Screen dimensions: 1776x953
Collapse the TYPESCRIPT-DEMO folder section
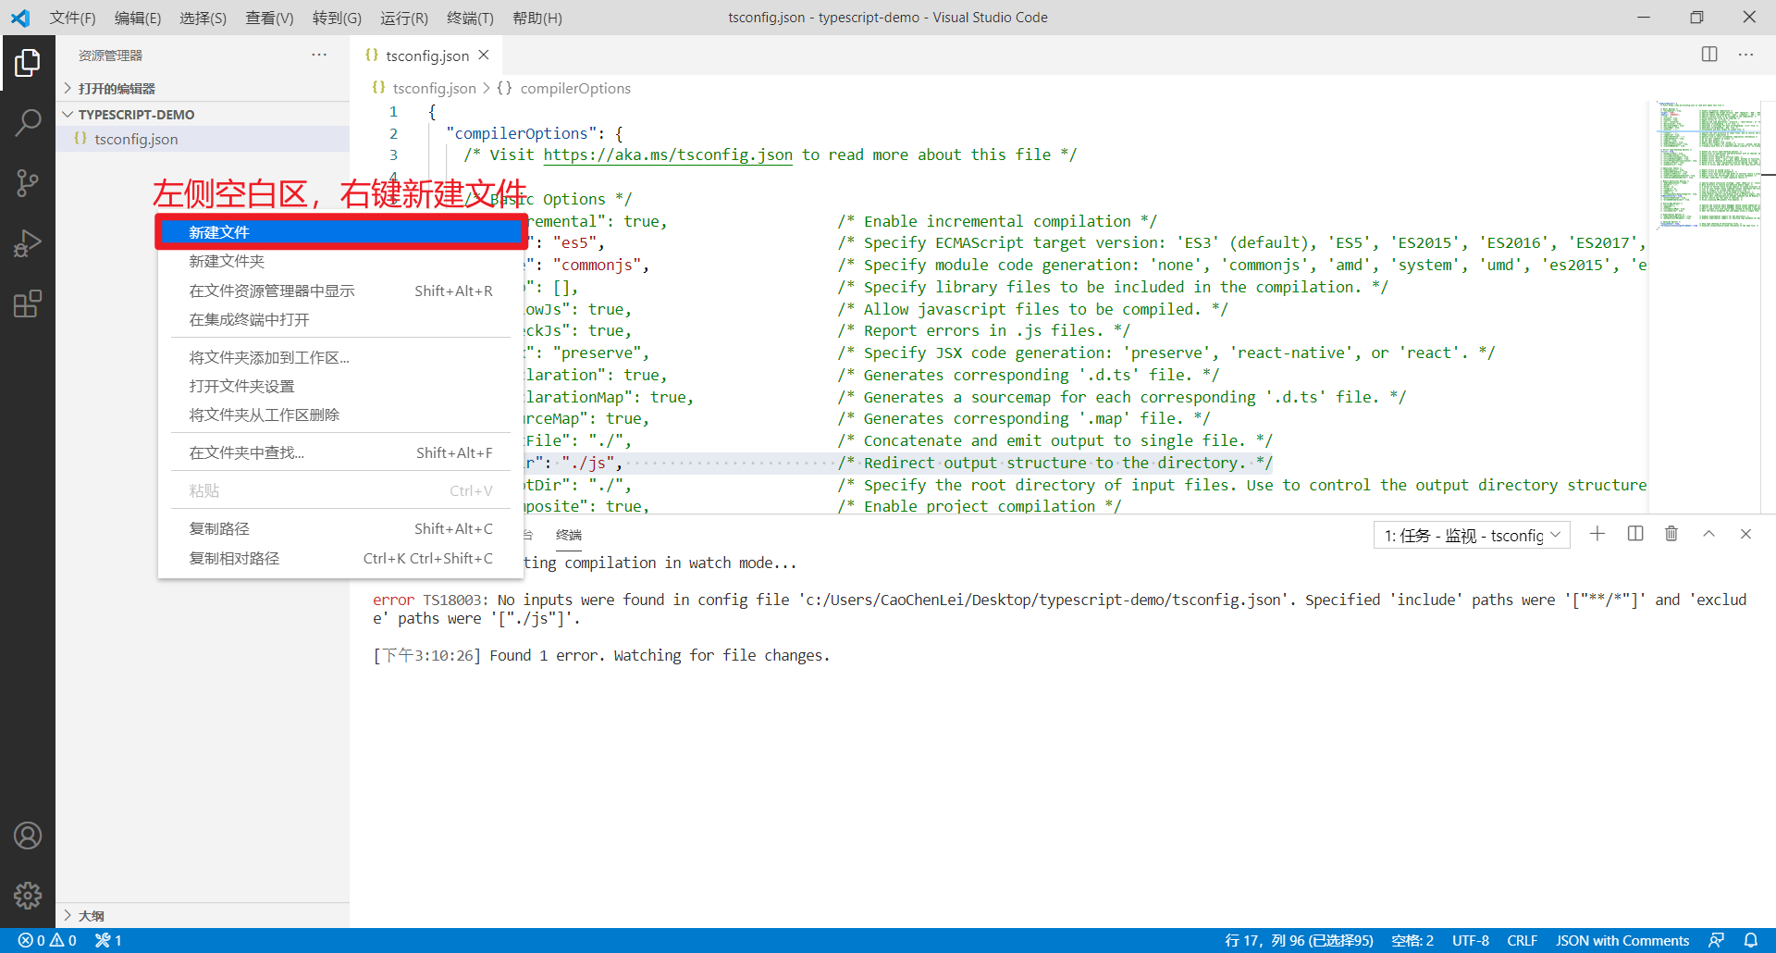tap(203, 114)
